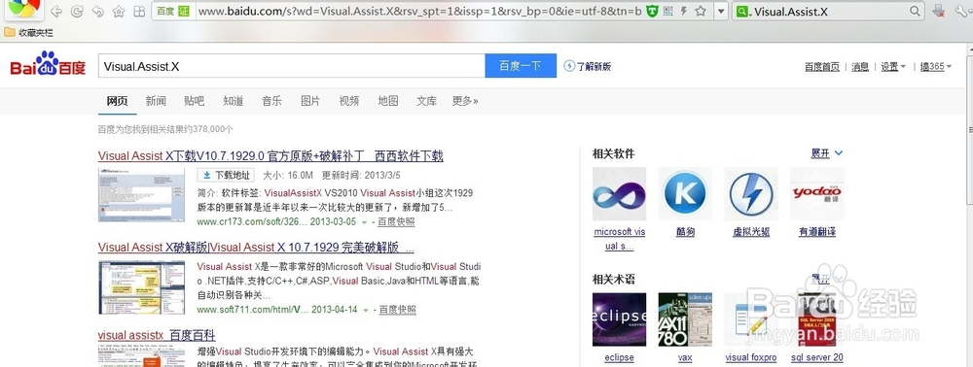The width and height of the screenshot is (973, 367).
Task: Click the browser back arrow
Action: [x=55, y=11]
